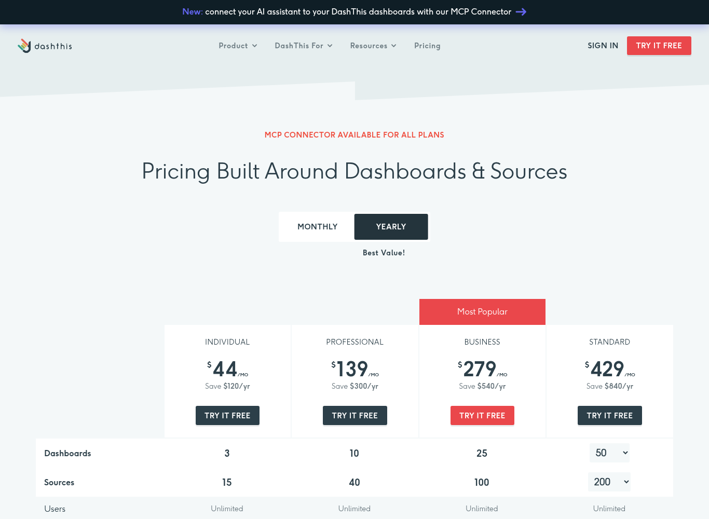Screen dimensions: 709x519
Task: Click the $429 price
Action: [x=610, y=369]
